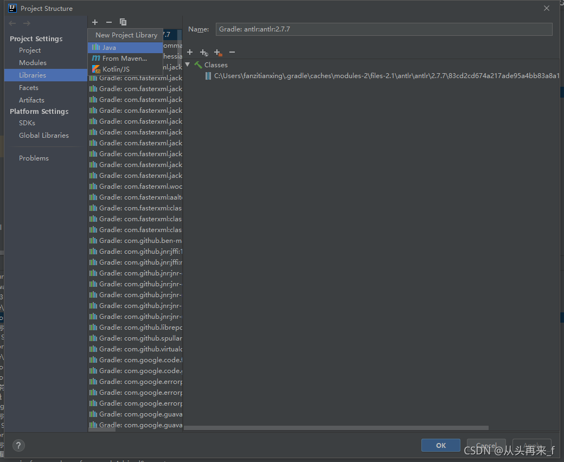The height and width of the screenshot is (462, 564).
Task: Open the Facets settings page
Action: coord(28,88)
